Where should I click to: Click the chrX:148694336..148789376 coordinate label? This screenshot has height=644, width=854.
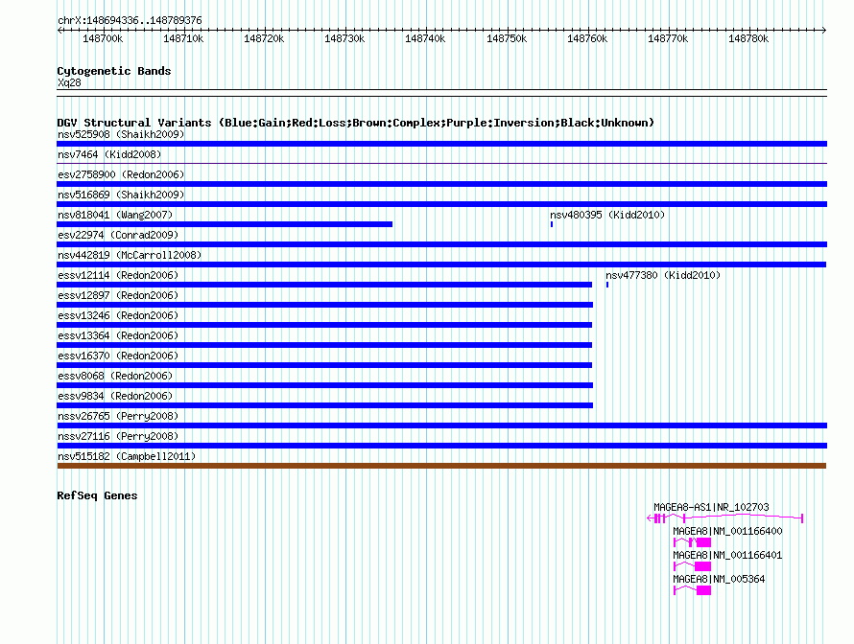pos(130,20)
